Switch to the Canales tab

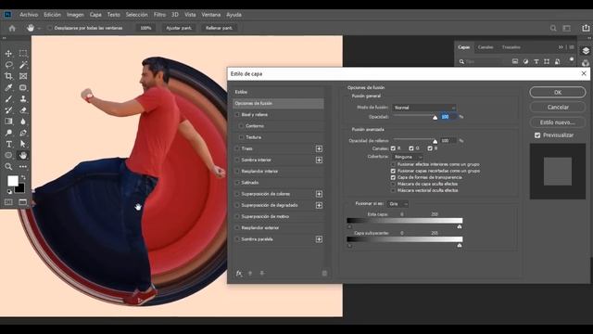click(x=486, y=47)
